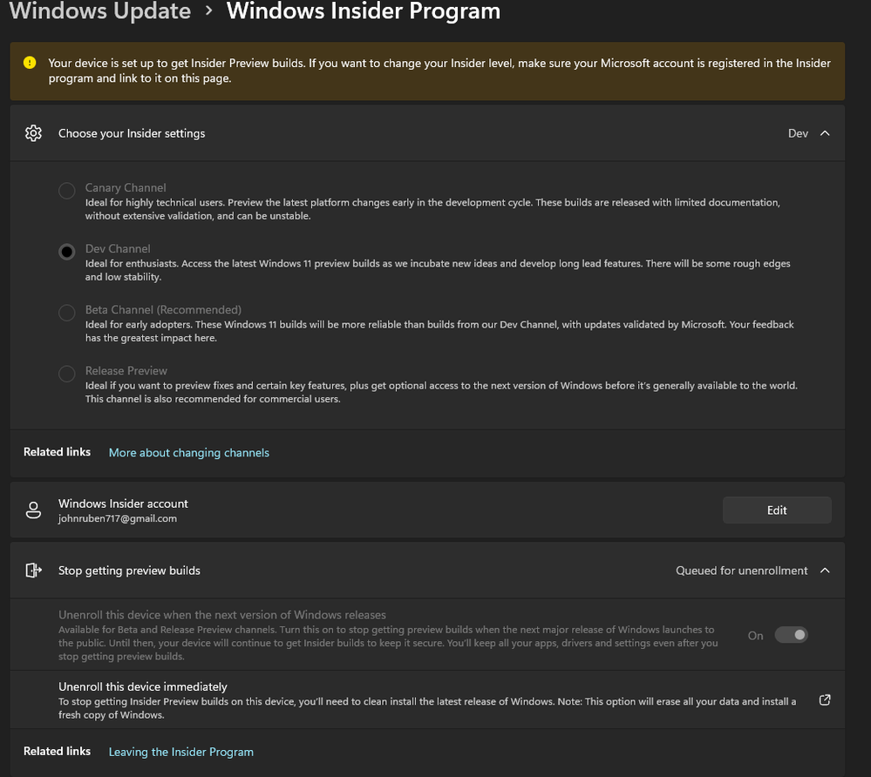Click the yellow warning icon in the banner

point(30,63)
